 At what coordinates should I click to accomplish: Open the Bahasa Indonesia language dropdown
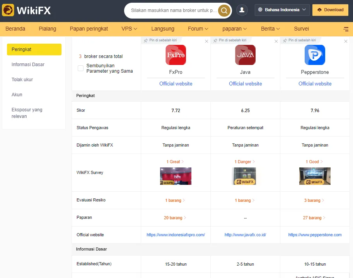(282, 10)
